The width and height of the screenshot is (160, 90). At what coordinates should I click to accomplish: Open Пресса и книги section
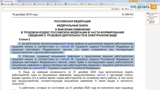click(x=105, y=4)
